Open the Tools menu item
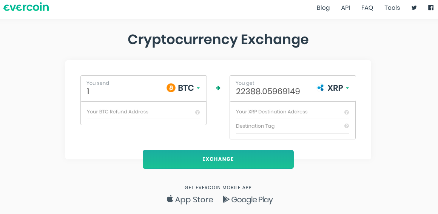 392,8
